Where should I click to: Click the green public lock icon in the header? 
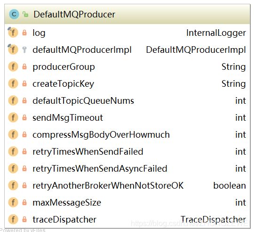(x=25, y=14)
